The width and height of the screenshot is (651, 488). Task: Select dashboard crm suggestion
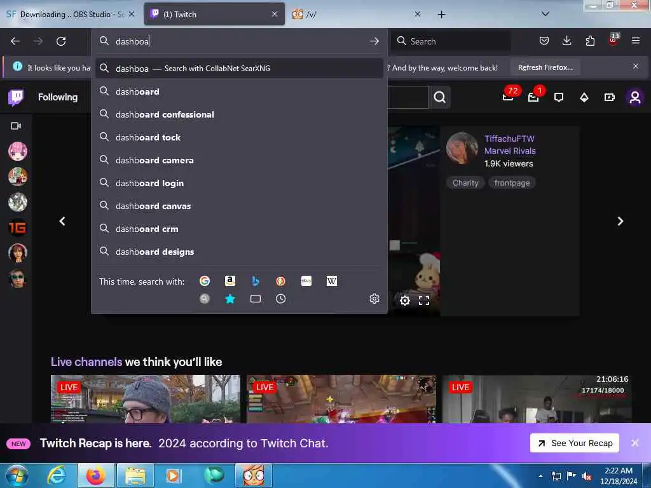pyautogui.click(x=239, y=229)
